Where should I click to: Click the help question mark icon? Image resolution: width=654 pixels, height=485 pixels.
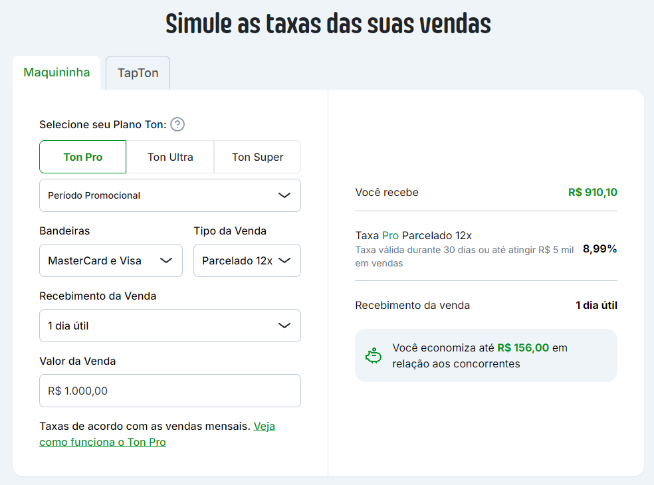pyautogui.click(x=177, y=124)
